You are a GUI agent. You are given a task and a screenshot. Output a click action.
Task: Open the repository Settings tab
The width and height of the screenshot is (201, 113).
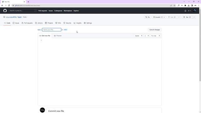88,23
